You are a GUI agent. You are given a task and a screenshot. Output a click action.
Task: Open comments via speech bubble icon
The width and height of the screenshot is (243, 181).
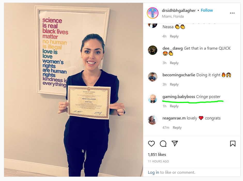click(163, 144)
